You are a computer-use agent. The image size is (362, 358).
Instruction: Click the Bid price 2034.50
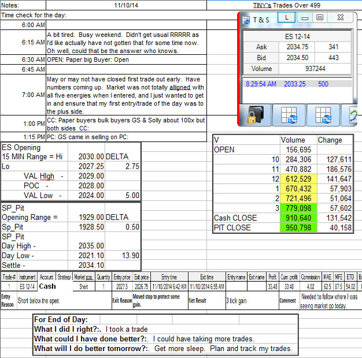[x=297, y=58]
